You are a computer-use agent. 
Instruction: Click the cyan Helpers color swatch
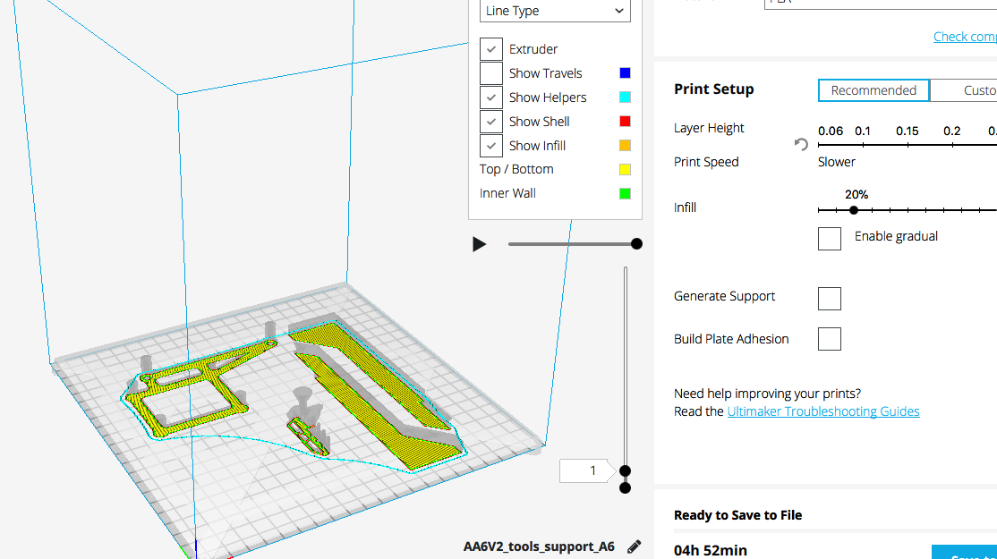(x=625, y=97)
